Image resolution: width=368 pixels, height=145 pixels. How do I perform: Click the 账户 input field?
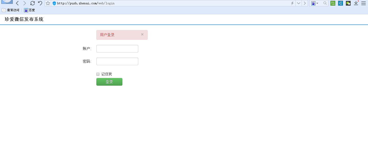point(117,49)
